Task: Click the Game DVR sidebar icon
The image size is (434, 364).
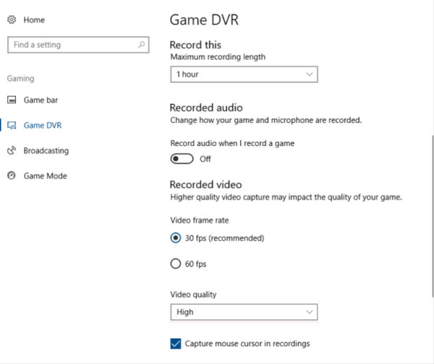Action: [x=12, y=126]
